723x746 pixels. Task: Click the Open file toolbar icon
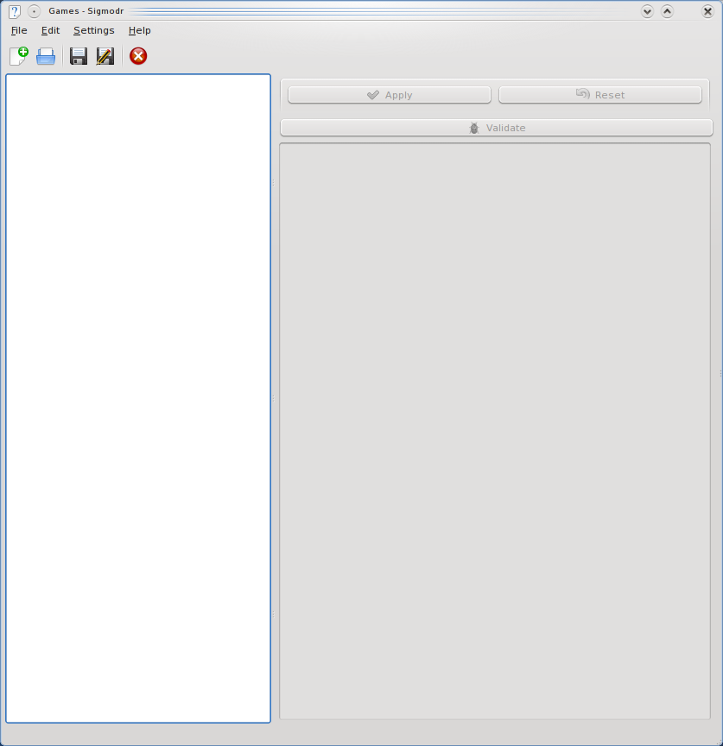click(46, 56)
